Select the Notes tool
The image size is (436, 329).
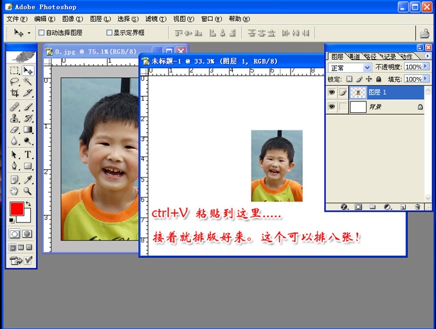coord(14,180)
